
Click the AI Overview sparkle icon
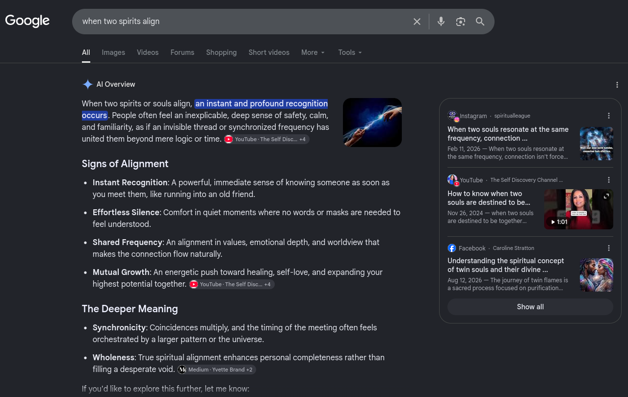[87, 84]
